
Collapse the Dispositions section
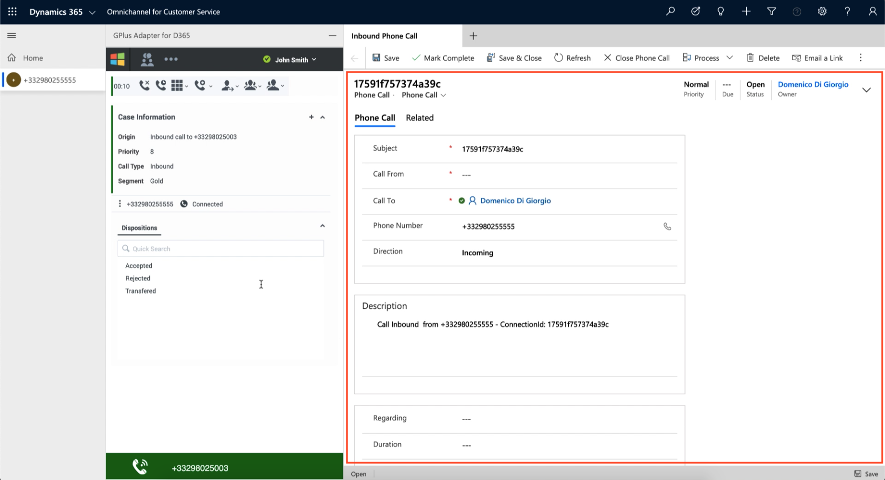[322, 226]
